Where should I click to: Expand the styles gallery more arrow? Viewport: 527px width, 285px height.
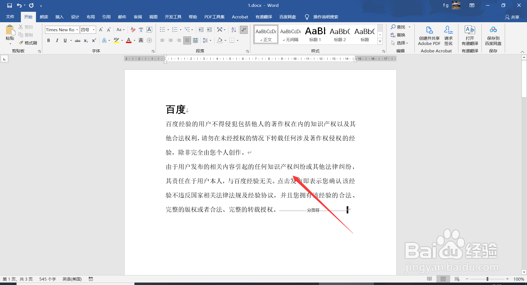pyautogui.click(x=380, y=41)
